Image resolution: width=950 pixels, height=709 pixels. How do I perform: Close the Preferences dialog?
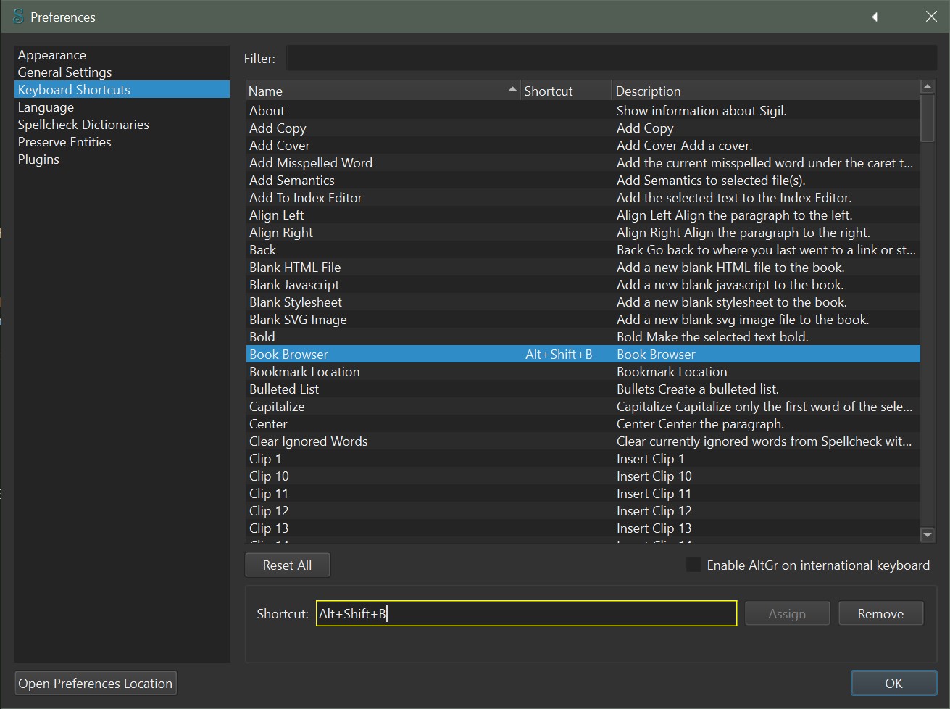point(931,17)
